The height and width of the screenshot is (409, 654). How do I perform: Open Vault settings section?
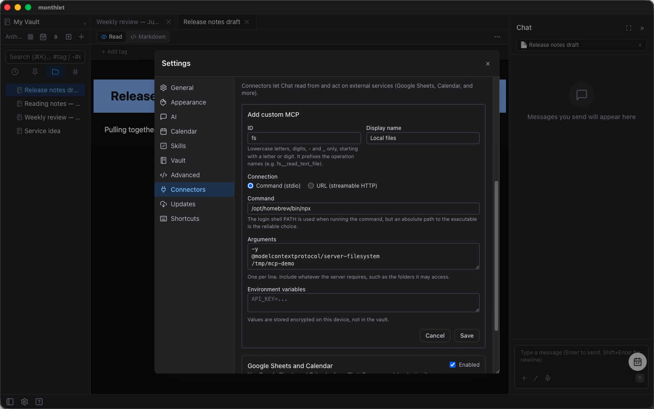point(194,160)
